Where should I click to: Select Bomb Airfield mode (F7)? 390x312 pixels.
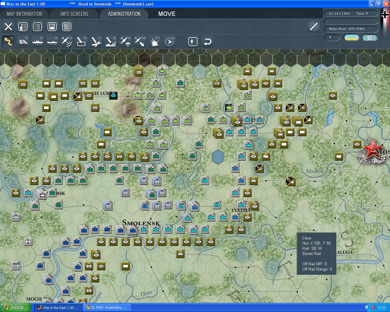pyautogui.click(x=96, y=41)
